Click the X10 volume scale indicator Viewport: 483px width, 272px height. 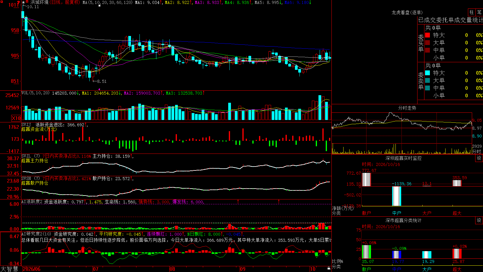pyautogui.click(x=16, y=118)
